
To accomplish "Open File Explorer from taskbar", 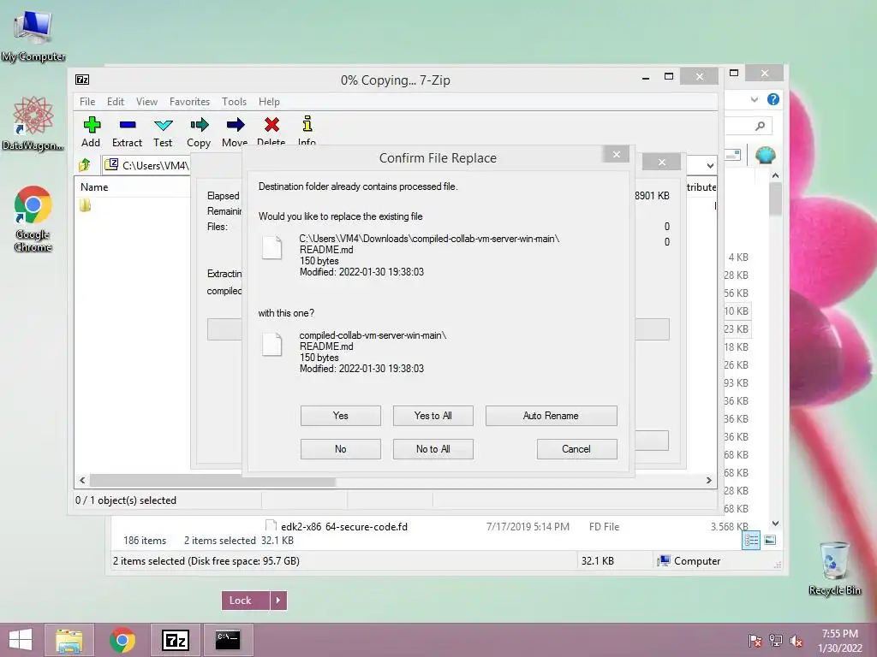I will (69, 640).
